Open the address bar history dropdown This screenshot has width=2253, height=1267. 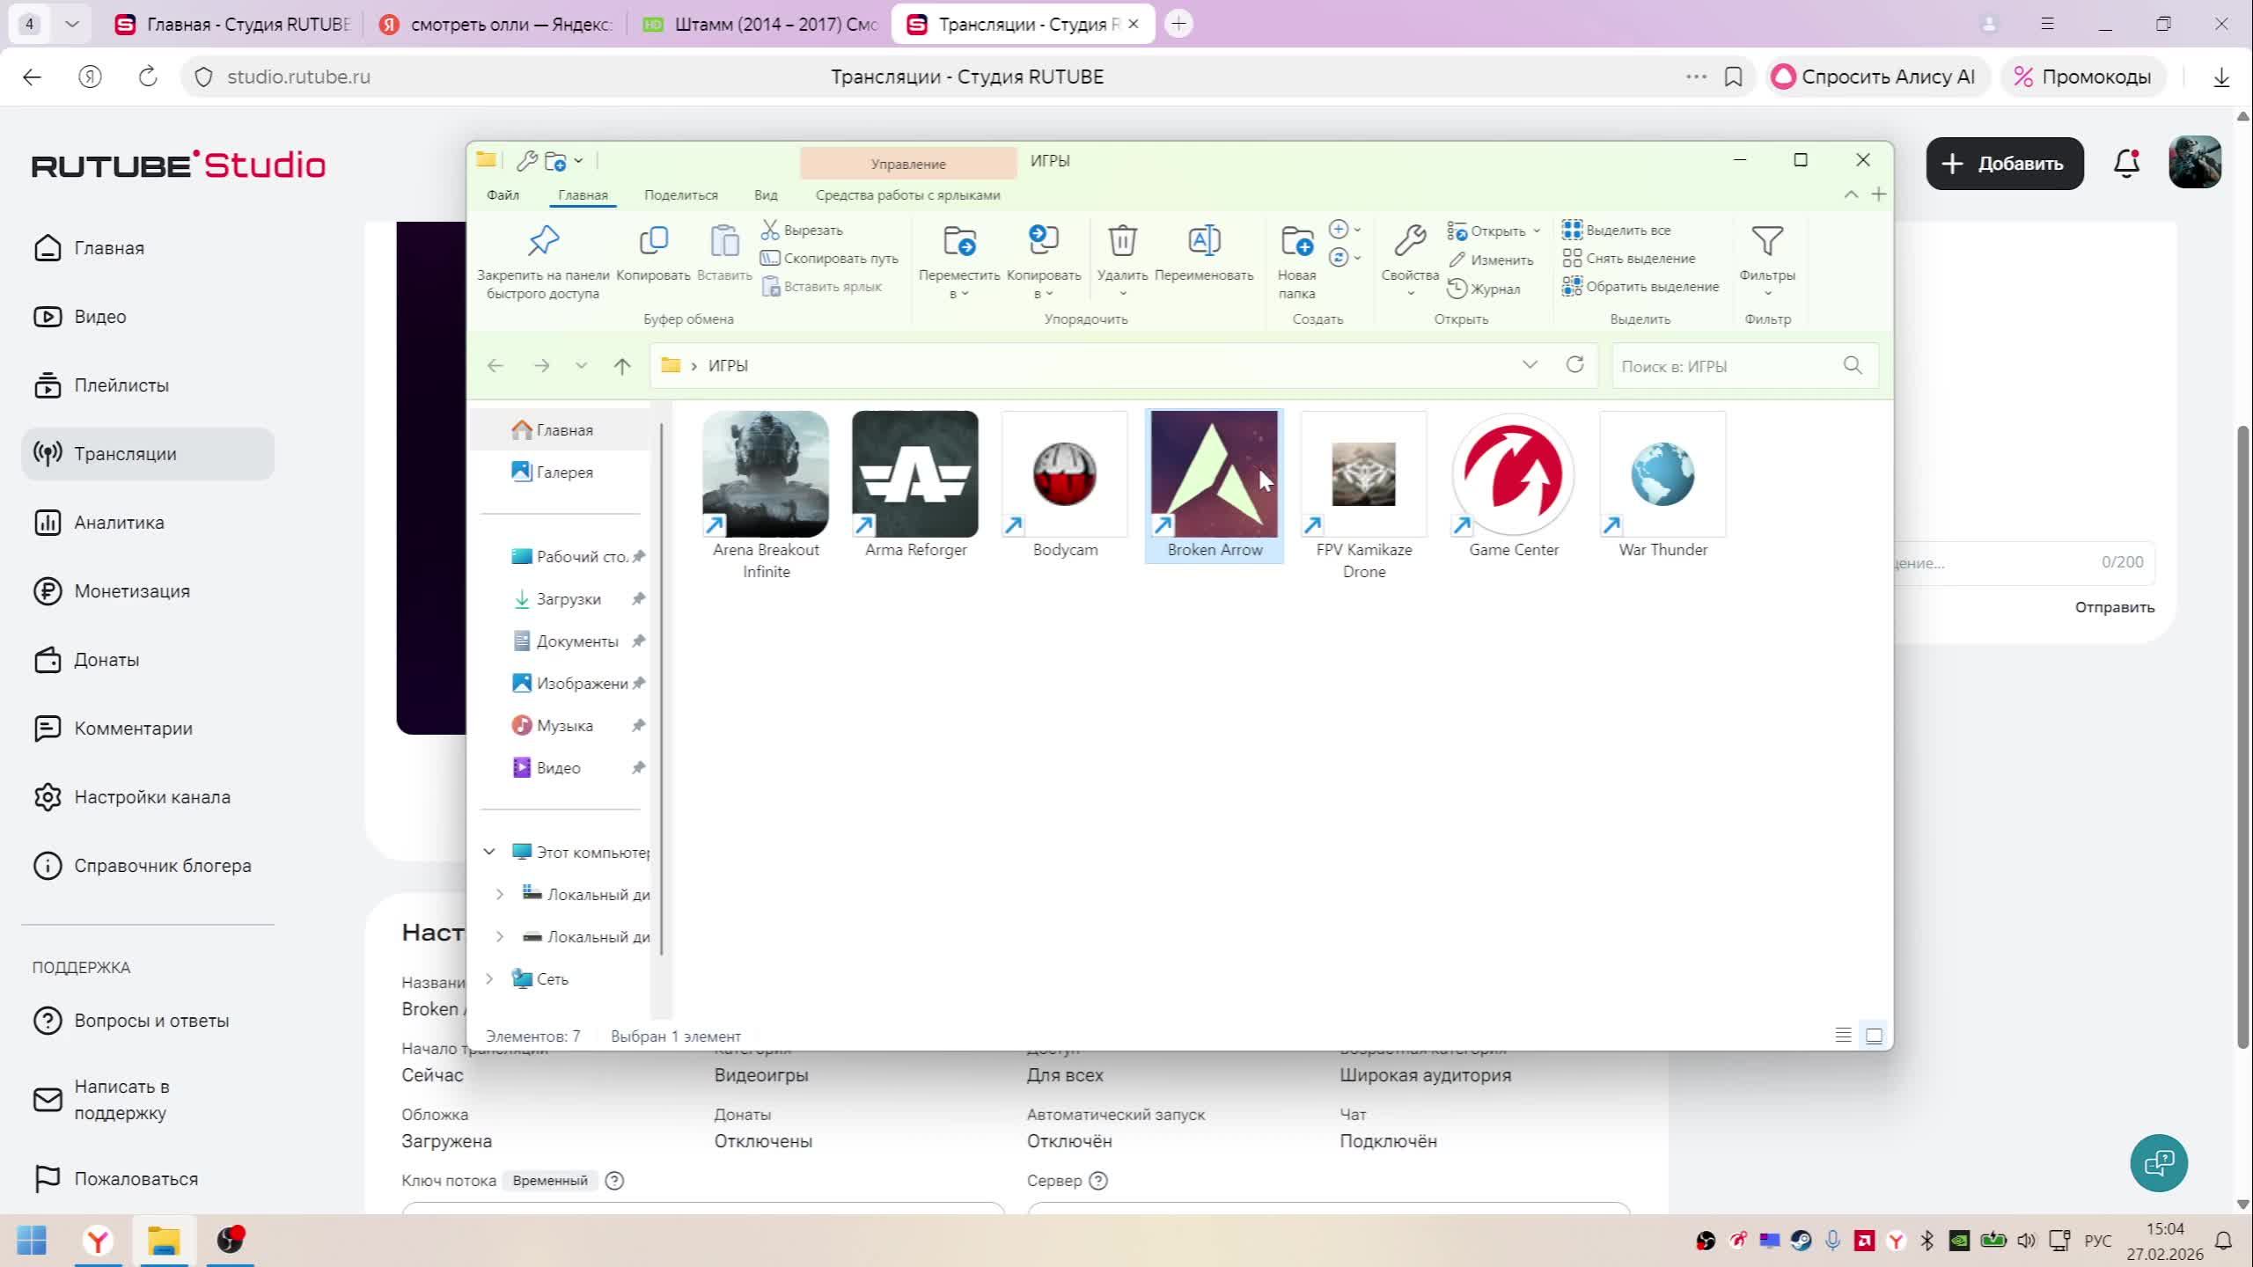(x=1530, y=364)
